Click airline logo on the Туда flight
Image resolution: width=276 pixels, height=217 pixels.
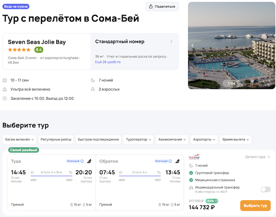88,161
